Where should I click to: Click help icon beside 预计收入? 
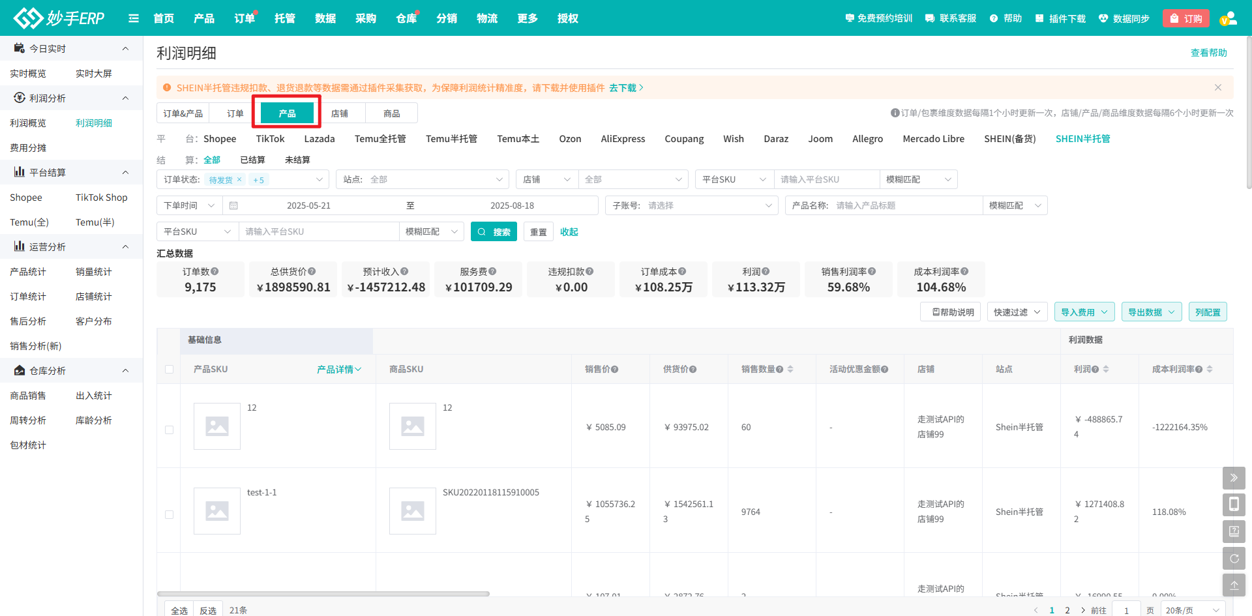[404, 271]
